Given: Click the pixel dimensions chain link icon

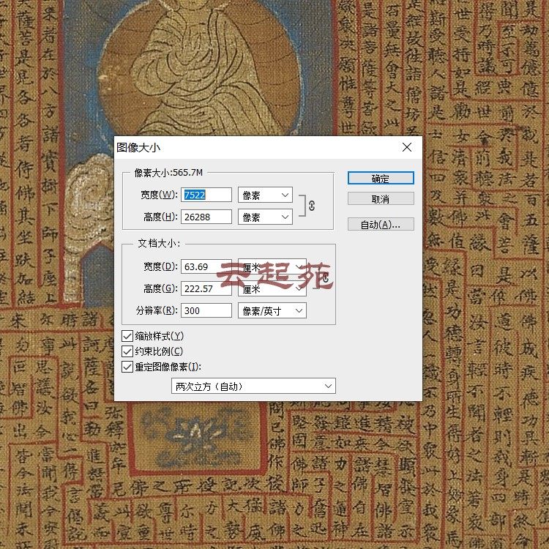Looking at the screenshot, I should (312, 206).
